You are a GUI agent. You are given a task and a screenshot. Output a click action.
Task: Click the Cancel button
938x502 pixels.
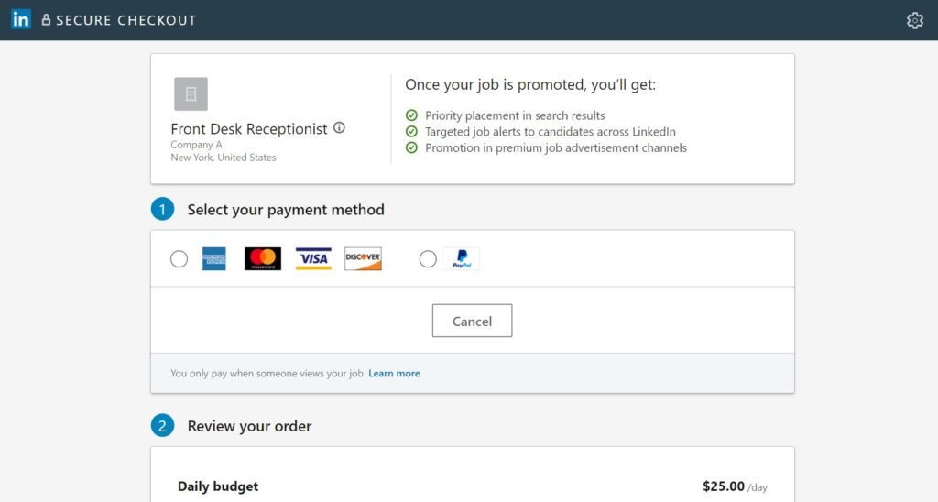coord(472,321)
